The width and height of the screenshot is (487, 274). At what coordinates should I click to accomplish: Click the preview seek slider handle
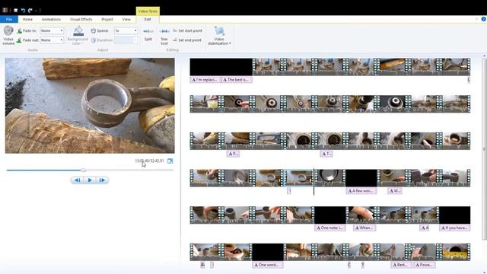83,170
